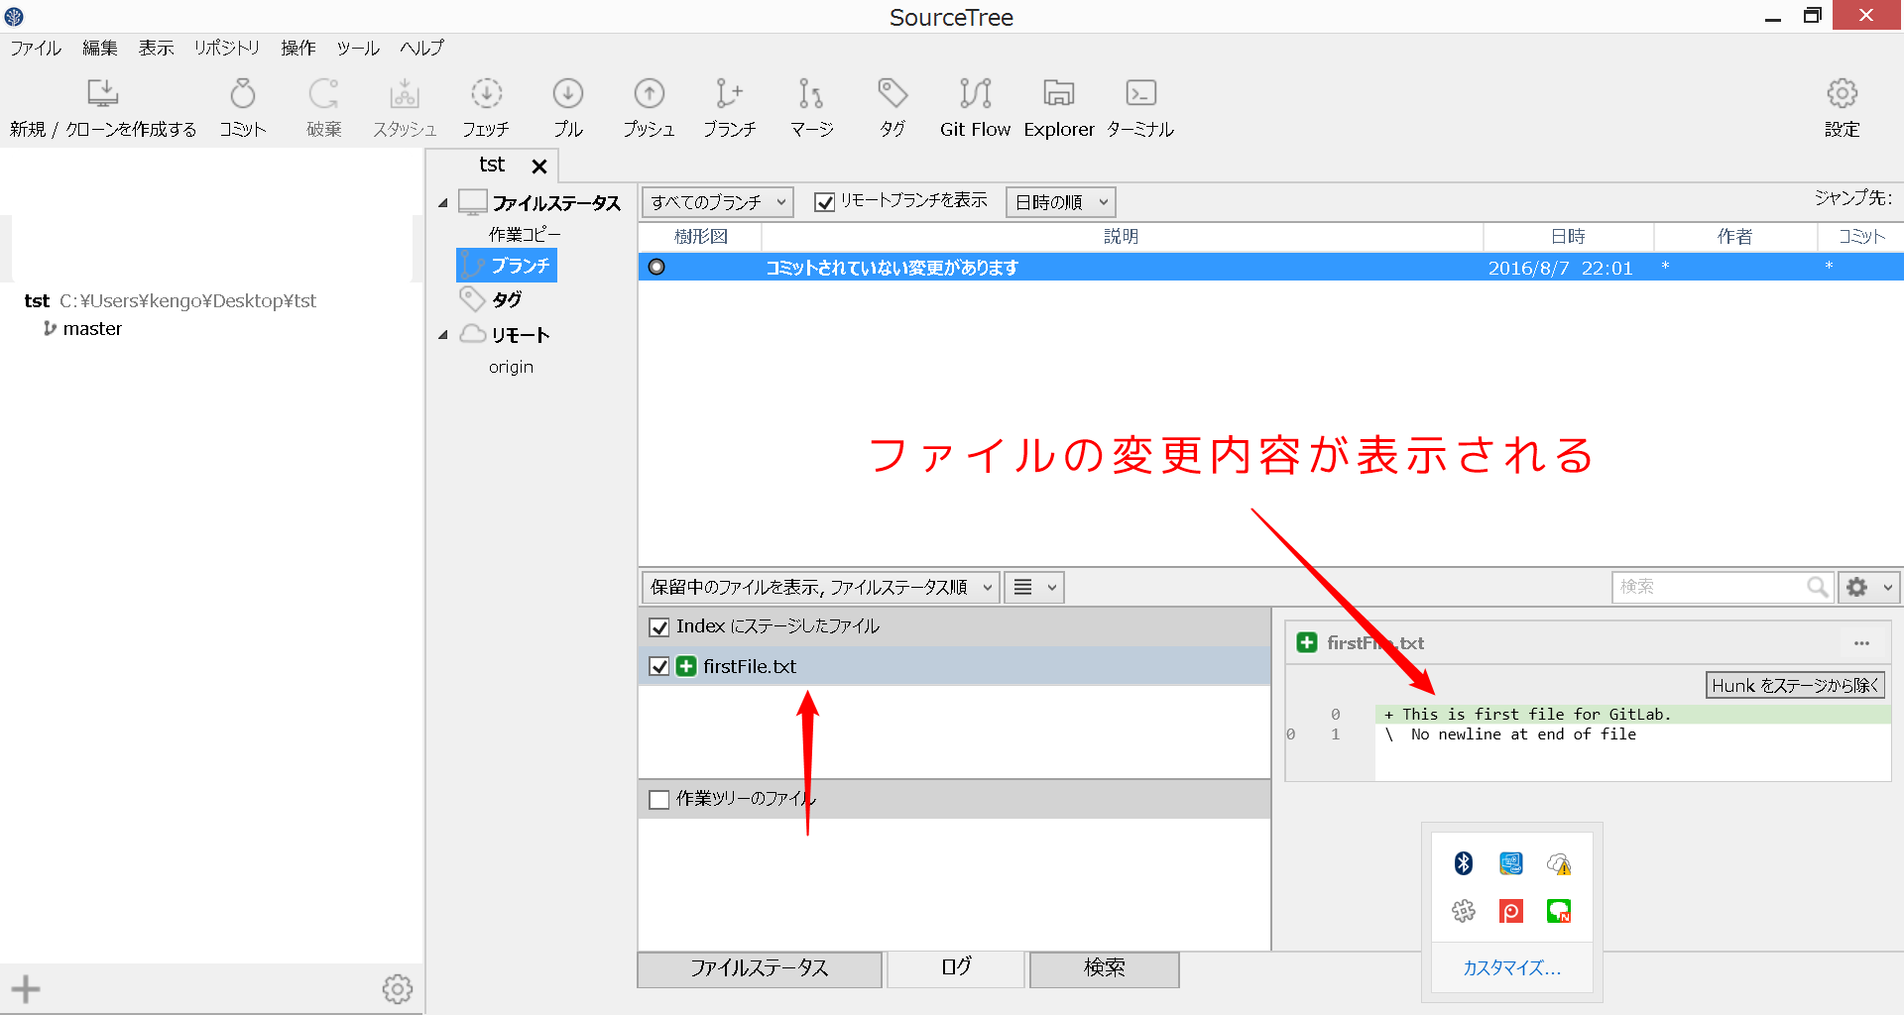
Task: Open the 編集 menu
Action: pos(100,48)
